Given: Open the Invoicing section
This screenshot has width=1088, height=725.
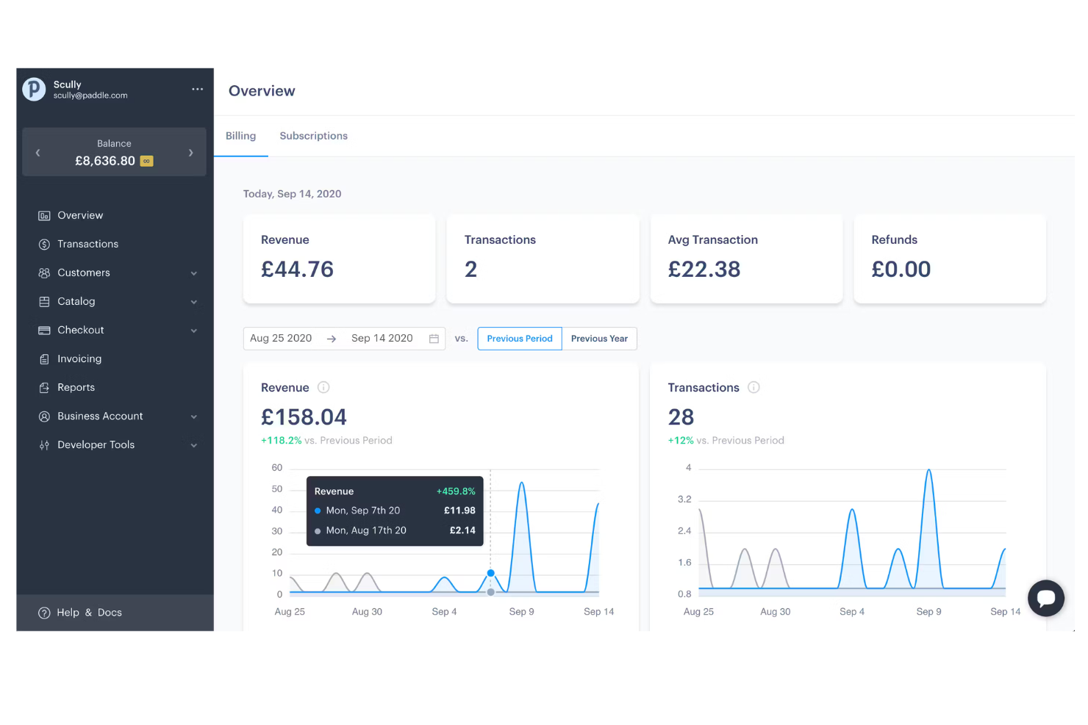Looking at the screenshot, I should pos(79,358).
